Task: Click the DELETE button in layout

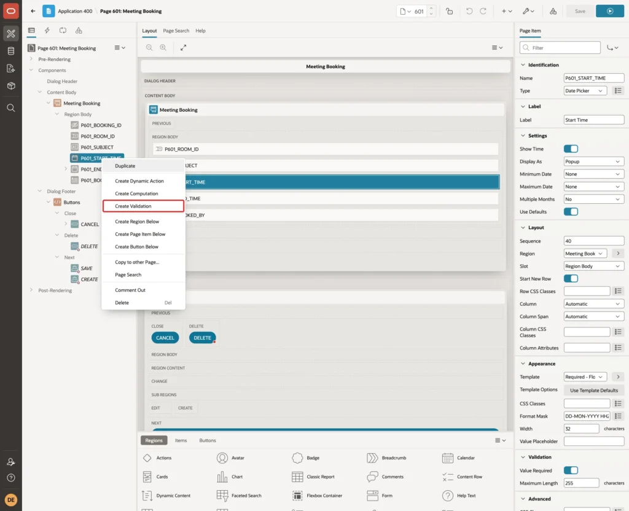Action: coord(202,338)
